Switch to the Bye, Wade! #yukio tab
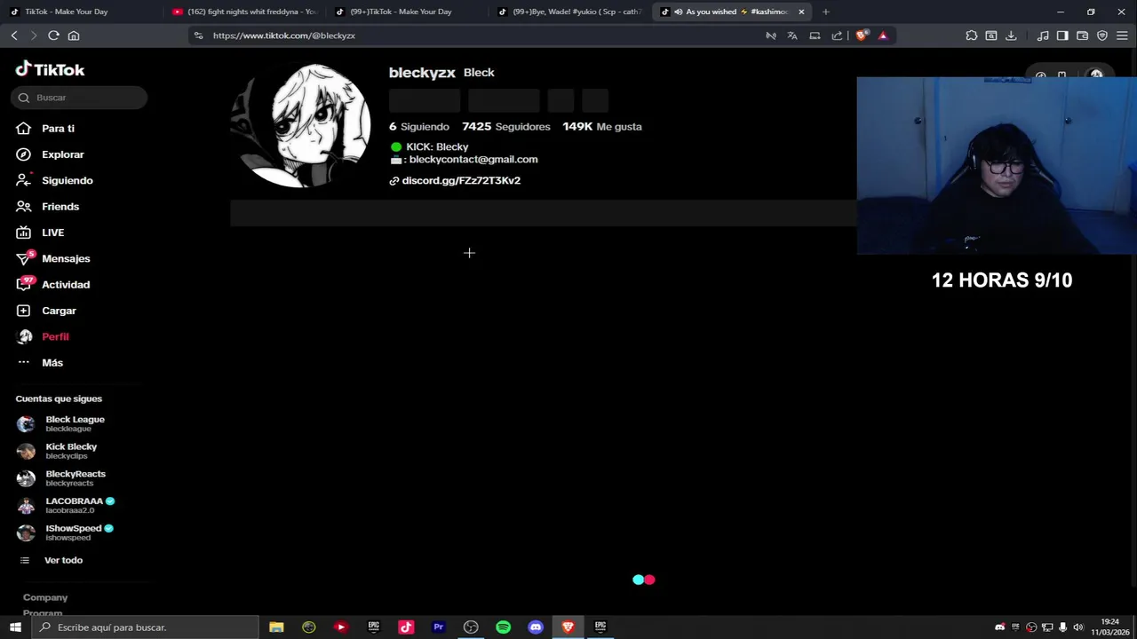The height and width of the screenshot is (639, 1137). (568, 12)
